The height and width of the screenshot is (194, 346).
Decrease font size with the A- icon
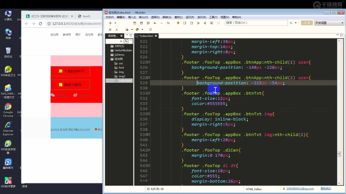[x=117, y=30]
